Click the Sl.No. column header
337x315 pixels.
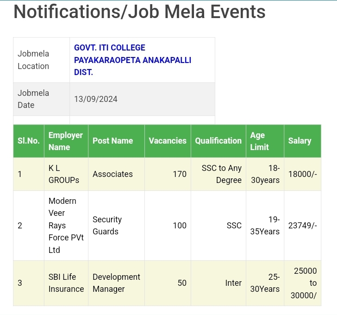(x=29, y=141)
